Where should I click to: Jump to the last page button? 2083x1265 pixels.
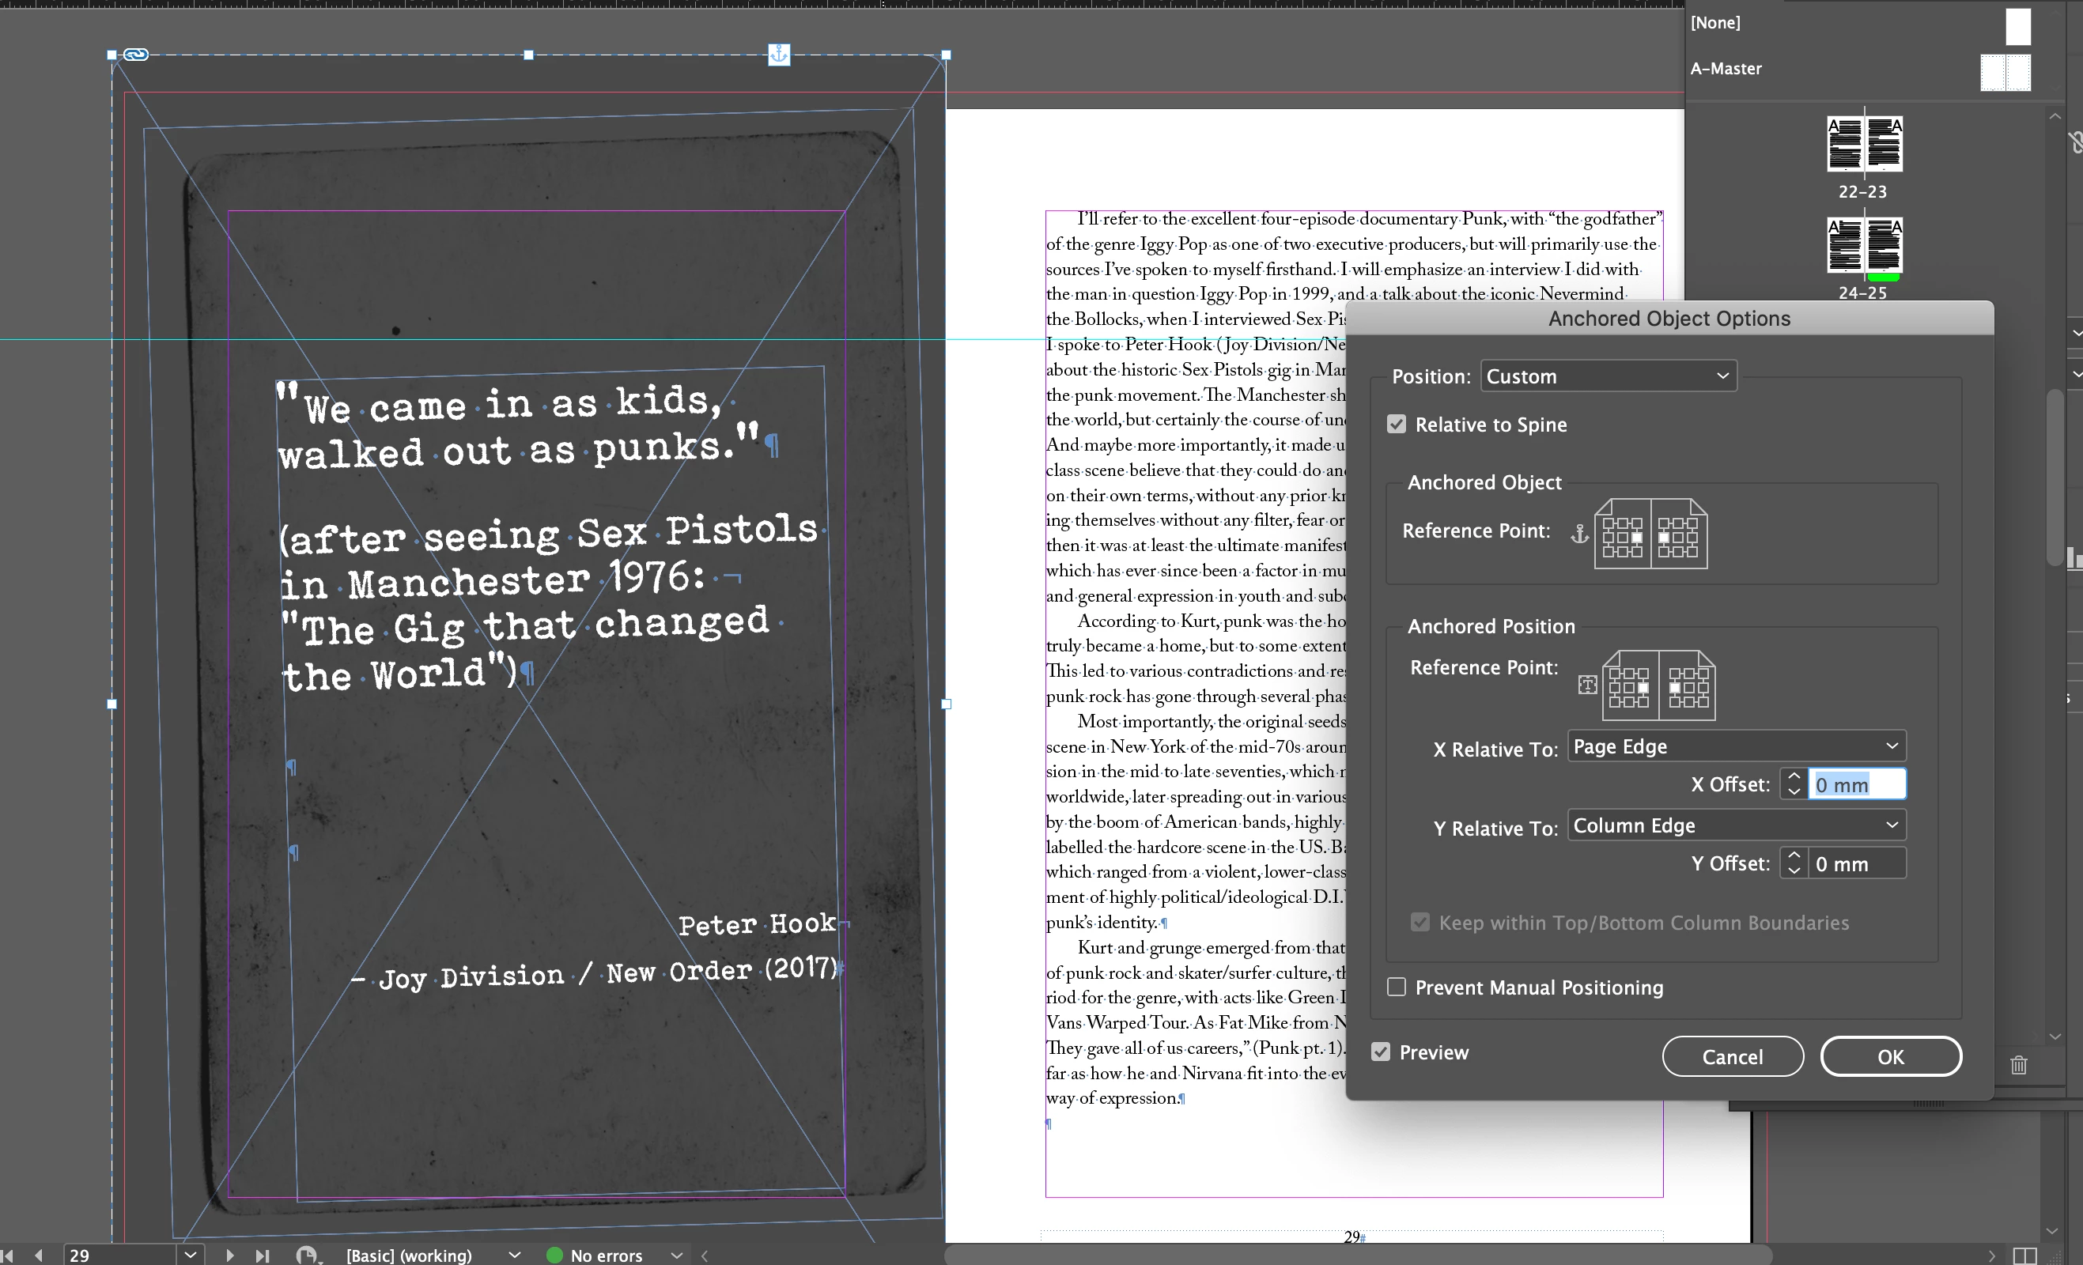click(x=263, y=1255)
